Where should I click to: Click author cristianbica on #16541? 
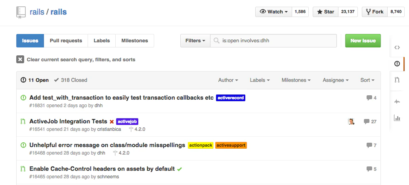[109, 129]
